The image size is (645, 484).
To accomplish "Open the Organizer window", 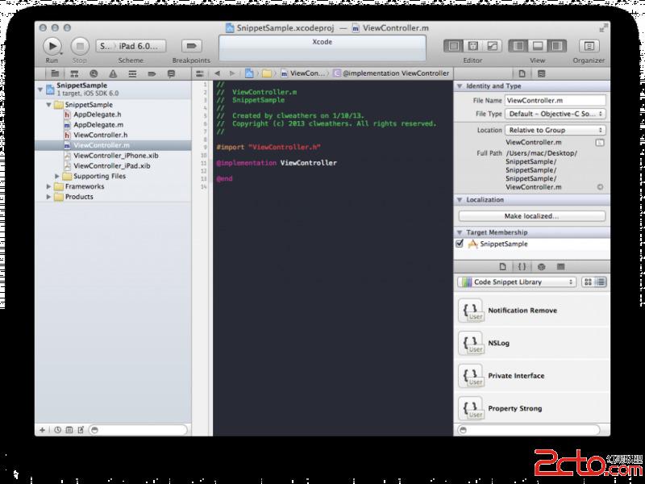I will 589,46.
